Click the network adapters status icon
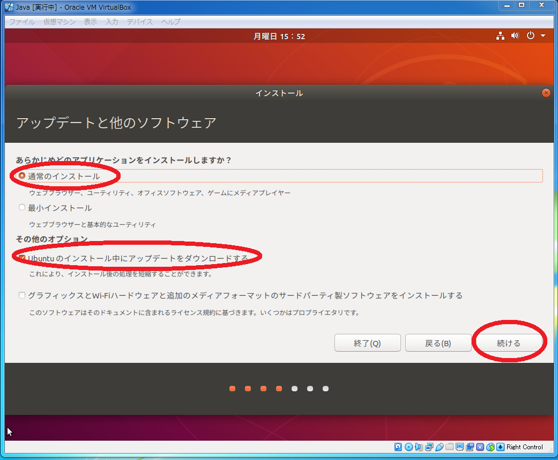558x460 pixels. coord(429,447)
